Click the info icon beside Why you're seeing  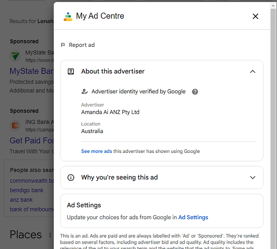pos(71,177)
